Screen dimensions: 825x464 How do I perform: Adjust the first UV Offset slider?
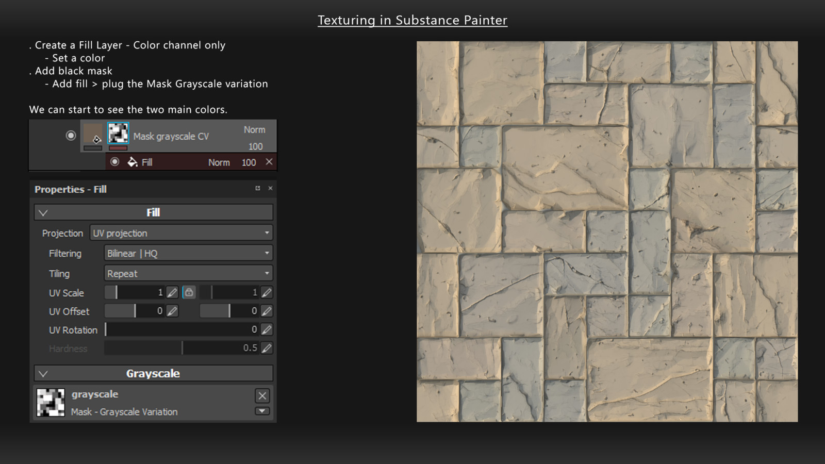[135, 311]
